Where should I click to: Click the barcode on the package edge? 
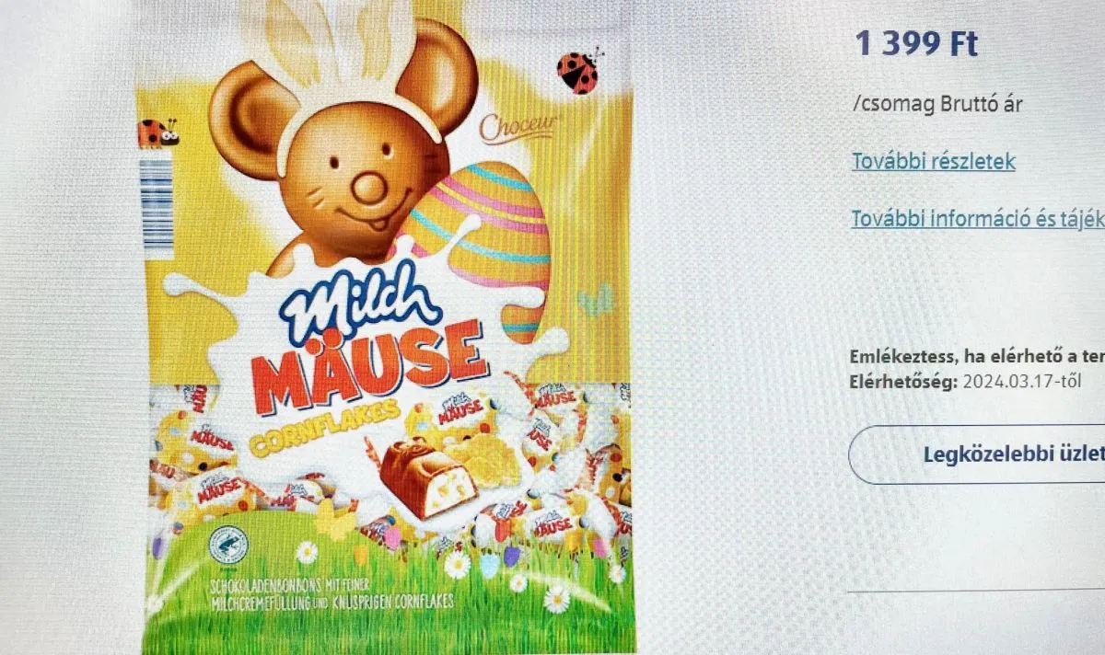point(157,207)
